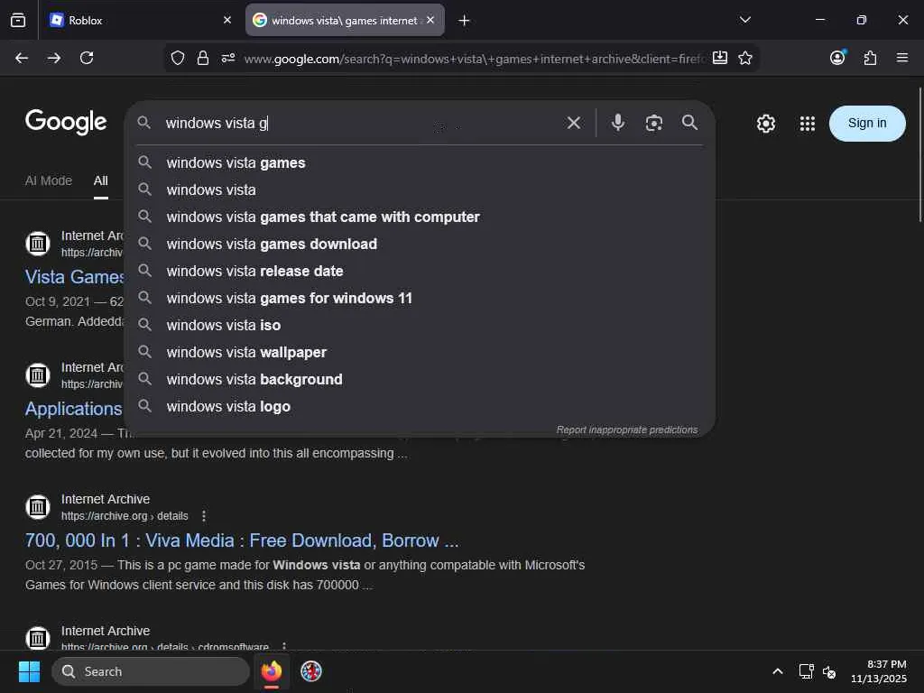
Task: Click the taskbar Search box
Action: point(151,671)
